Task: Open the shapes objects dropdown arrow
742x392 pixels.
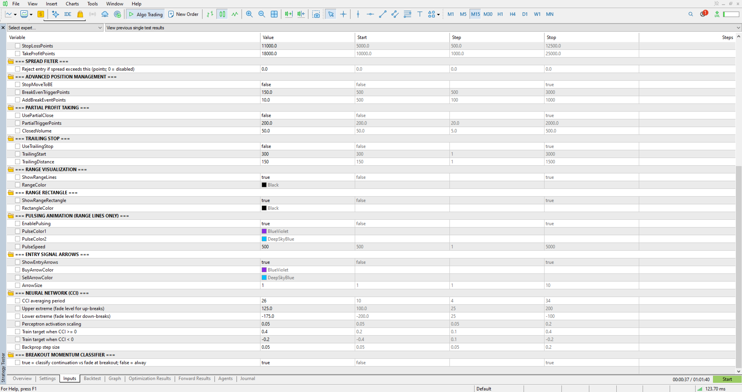Action: click(x=438, y=15)
